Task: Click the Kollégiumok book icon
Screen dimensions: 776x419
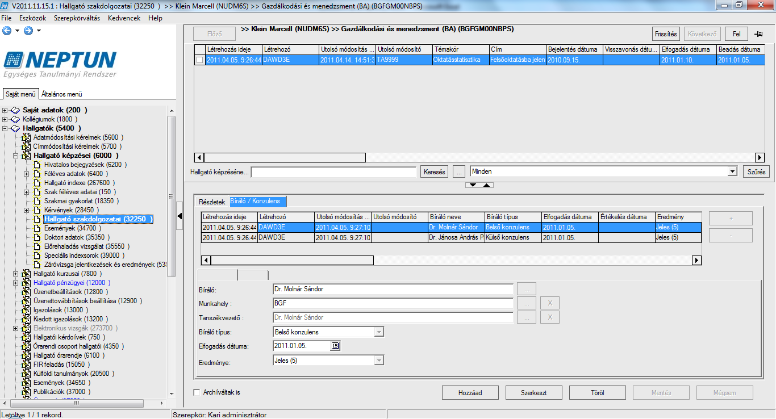Action: pos(15,119)
